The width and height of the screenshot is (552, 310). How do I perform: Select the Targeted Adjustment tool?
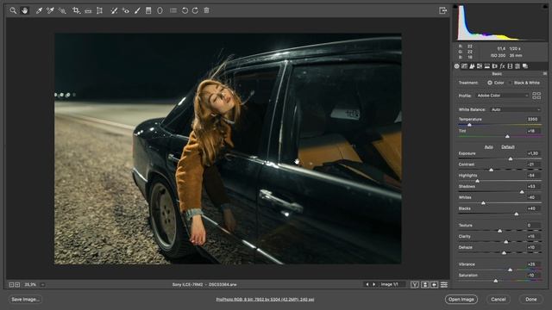click(62, 10)
